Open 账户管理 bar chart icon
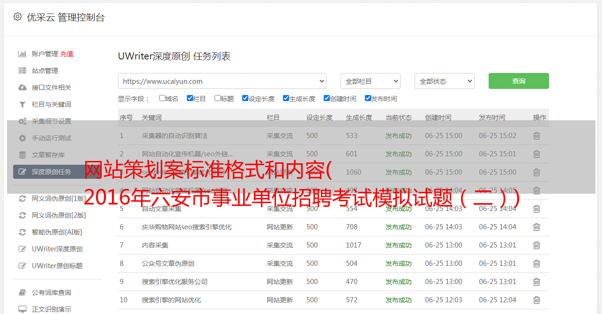Viewport: 602px width, 314px height. 22,54
